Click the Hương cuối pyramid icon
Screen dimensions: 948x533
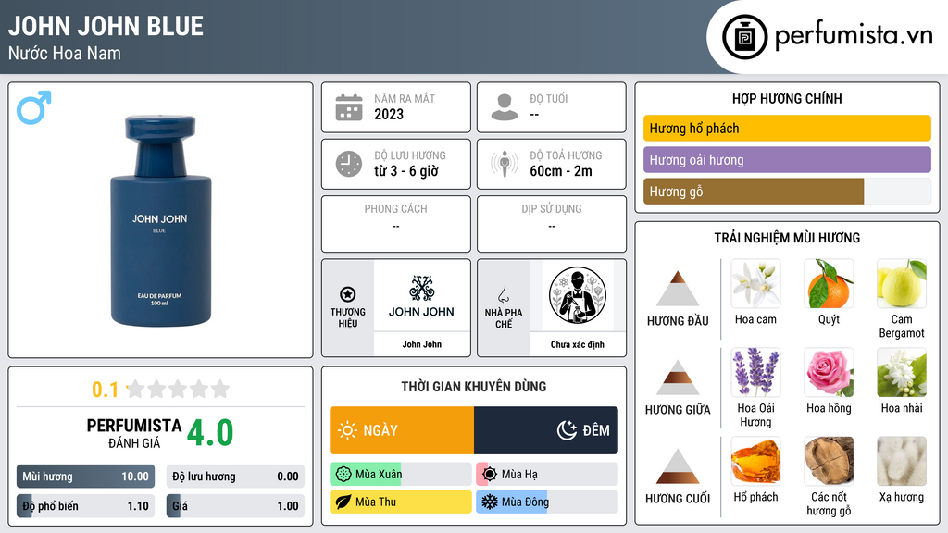pyautogui.click(x=678, y=466)
